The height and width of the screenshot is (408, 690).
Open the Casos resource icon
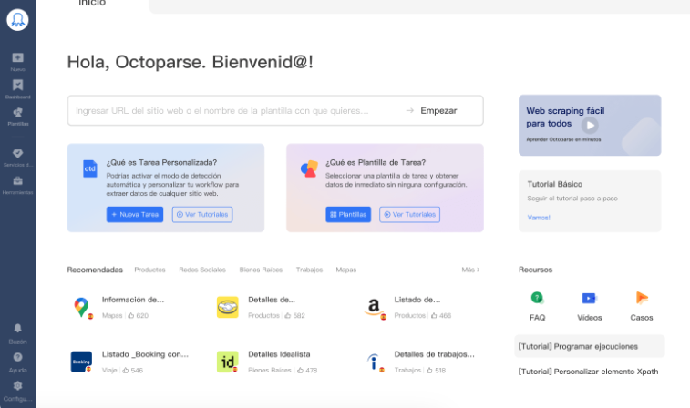tap(642, 298)
